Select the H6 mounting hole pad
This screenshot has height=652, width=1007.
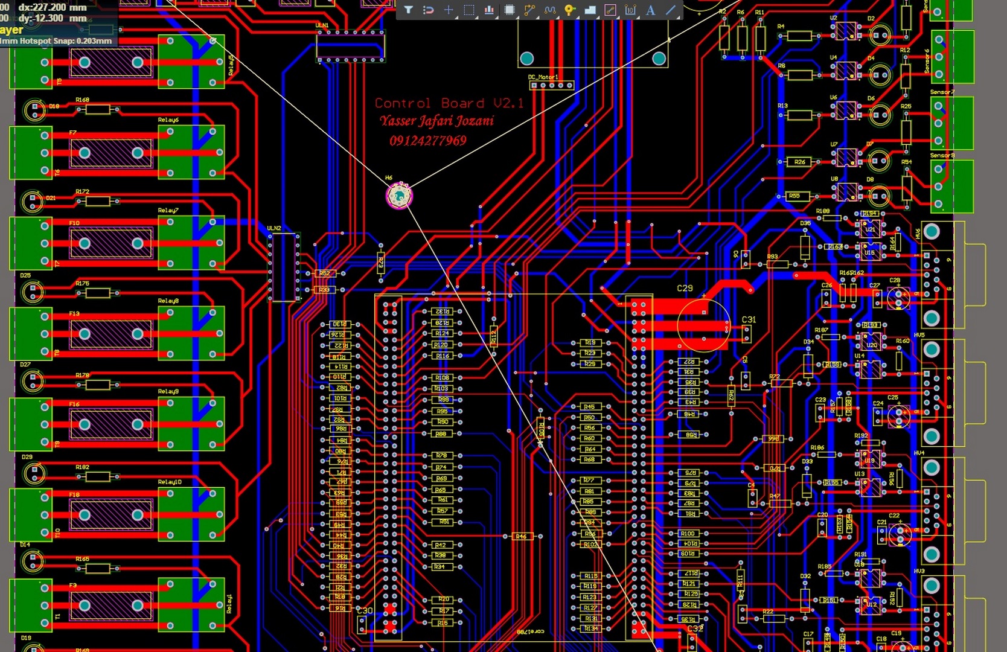coord(399,196)
